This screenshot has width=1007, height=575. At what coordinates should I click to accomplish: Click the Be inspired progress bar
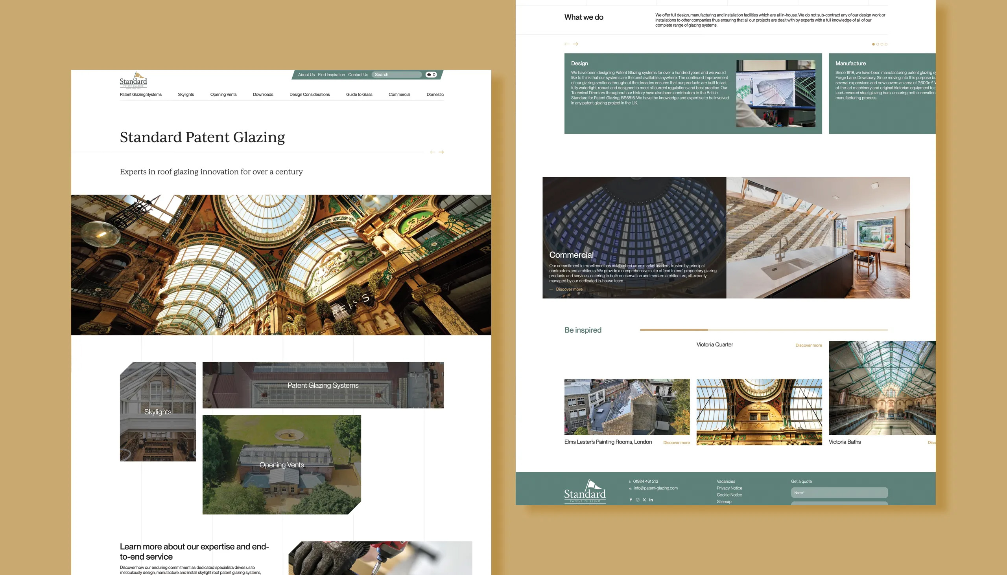[764, 330]
